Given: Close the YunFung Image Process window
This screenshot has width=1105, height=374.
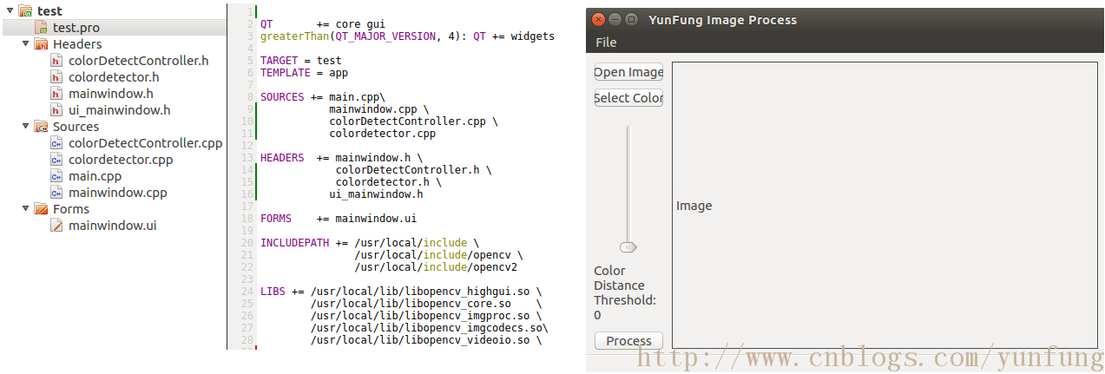Looking at the screenshot, I should coord(598,19).
